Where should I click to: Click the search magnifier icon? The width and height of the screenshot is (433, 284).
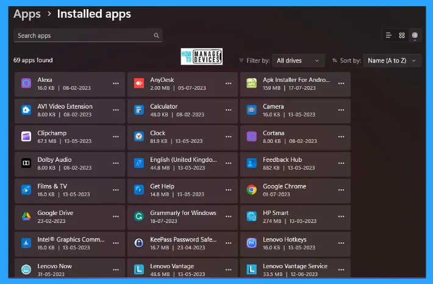point(156,35)
